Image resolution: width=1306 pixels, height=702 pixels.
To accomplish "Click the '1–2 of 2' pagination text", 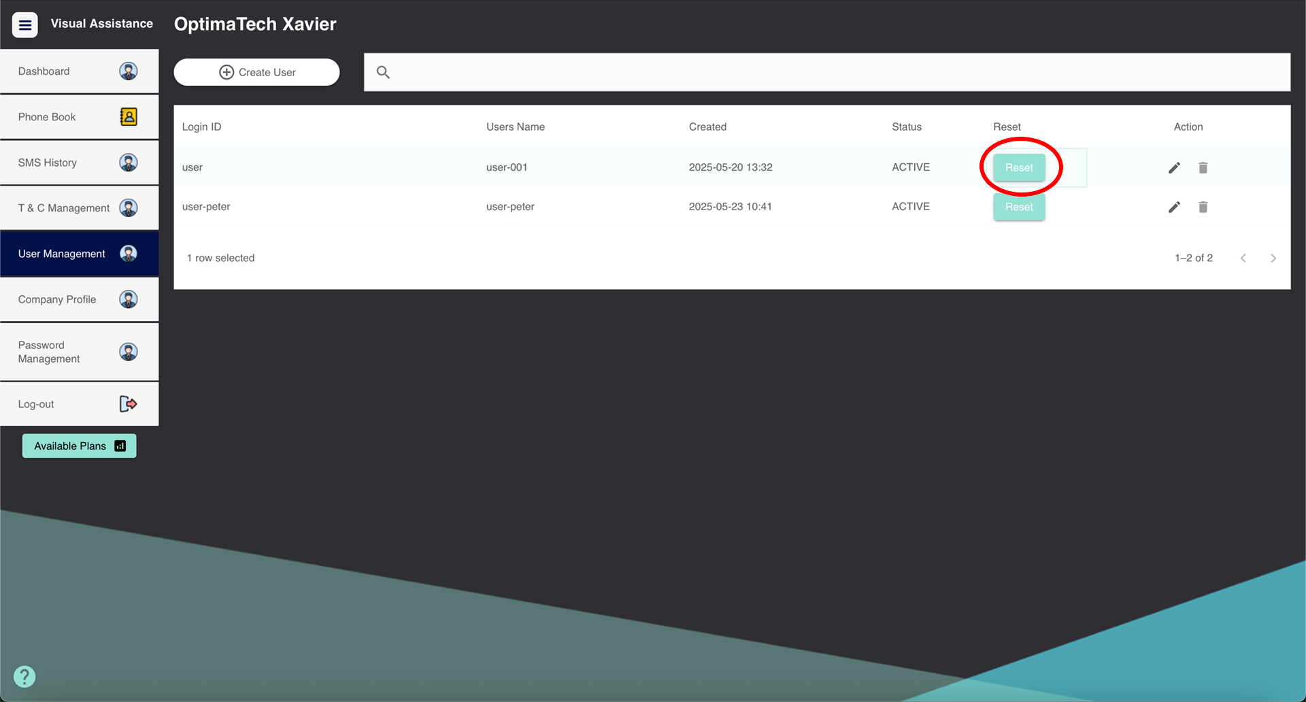I will pyautogui.click(x=1194, y=258).
